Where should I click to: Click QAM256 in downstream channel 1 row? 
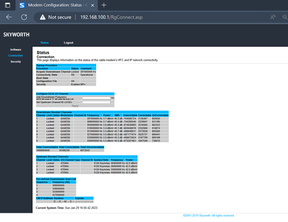click(65, 118)
